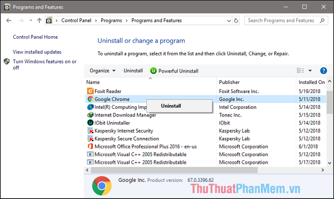Screen dimensions: 334x199
Task: Select the Foxit Reader row text
Action: pyautogui.click(x=108, y=92)
